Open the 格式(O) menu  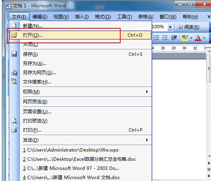click(x=103, y=17)
